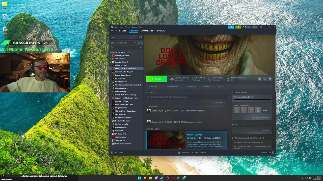
Task: Open the BABOLI profile tab
Action: click(x=161, y=31)
